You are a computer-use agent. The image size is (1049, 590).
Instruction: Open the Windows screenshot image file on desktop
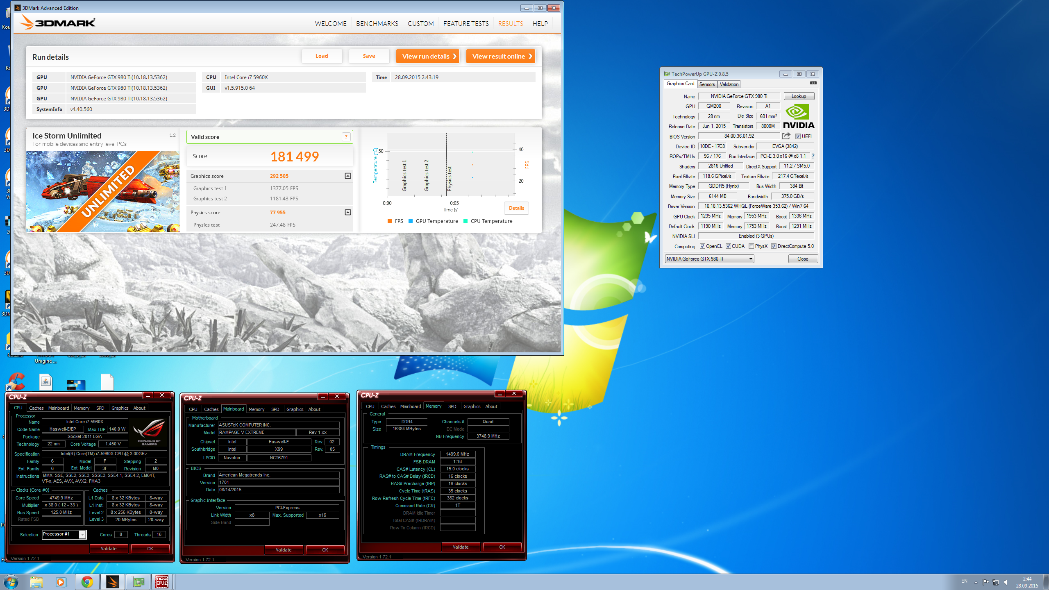[76, 385]
